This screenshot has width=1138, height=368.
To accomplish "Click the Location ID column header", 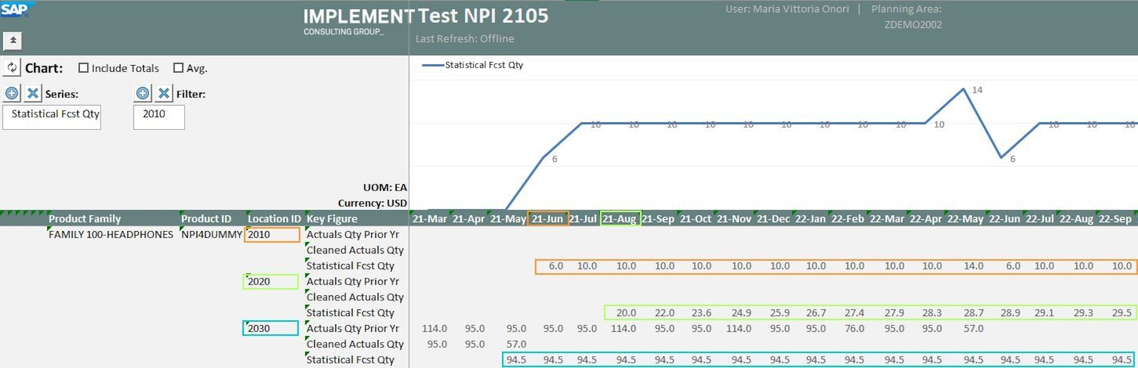I will (274, 219).
